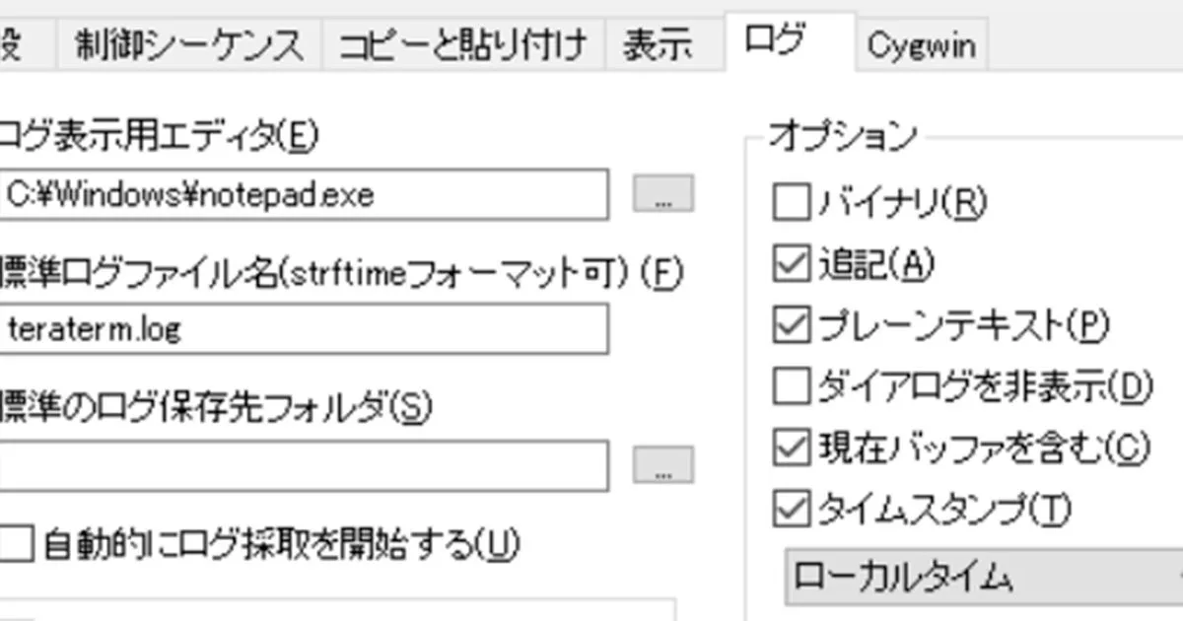Click browse button next to log editor path

click(x=662, y=194)
